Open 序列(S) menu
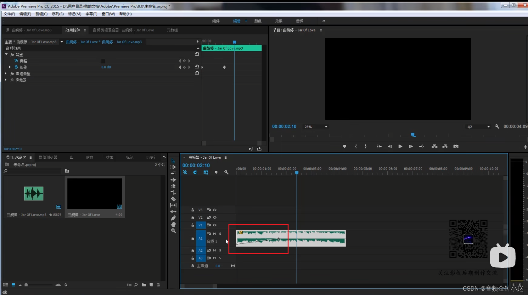 point(58,14)
